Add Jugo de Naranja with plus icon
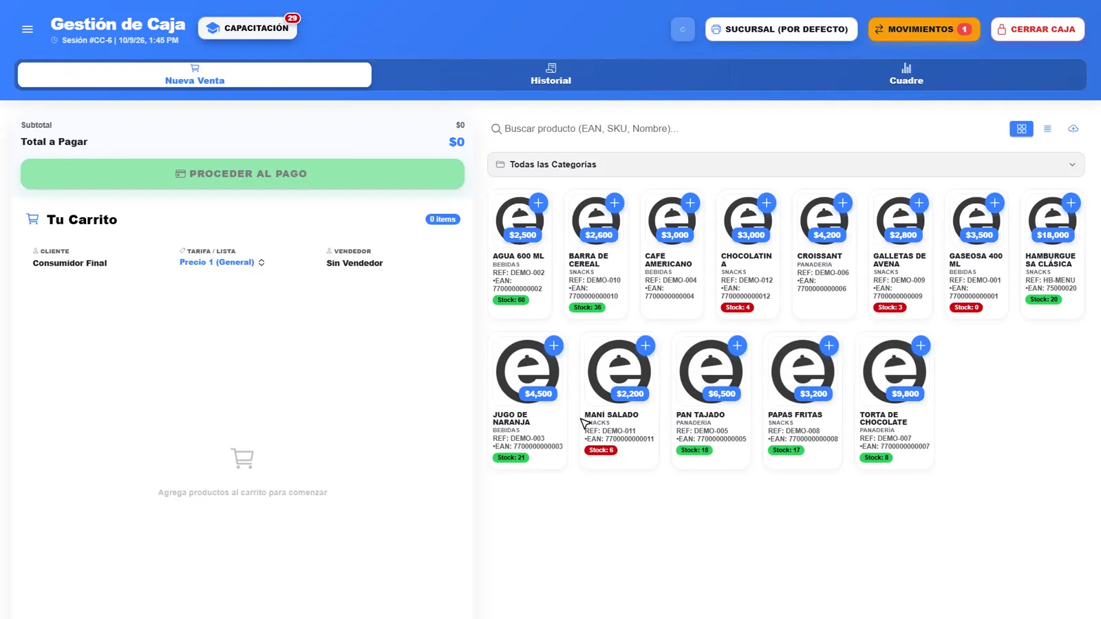 (x=553, y=345)
